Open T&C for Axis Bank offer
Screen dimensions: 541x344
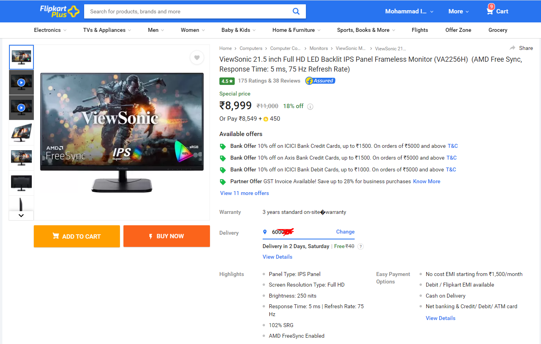451,158
